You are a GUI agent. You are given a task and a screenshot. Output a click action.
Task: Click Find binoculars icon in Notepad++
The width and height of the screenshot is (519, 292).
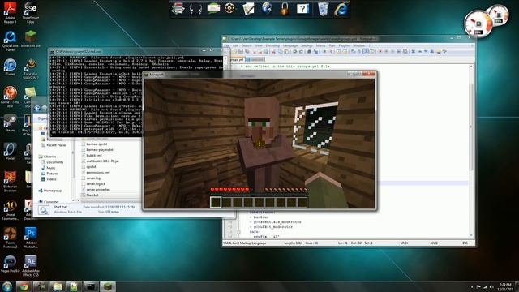click(309, 52)
